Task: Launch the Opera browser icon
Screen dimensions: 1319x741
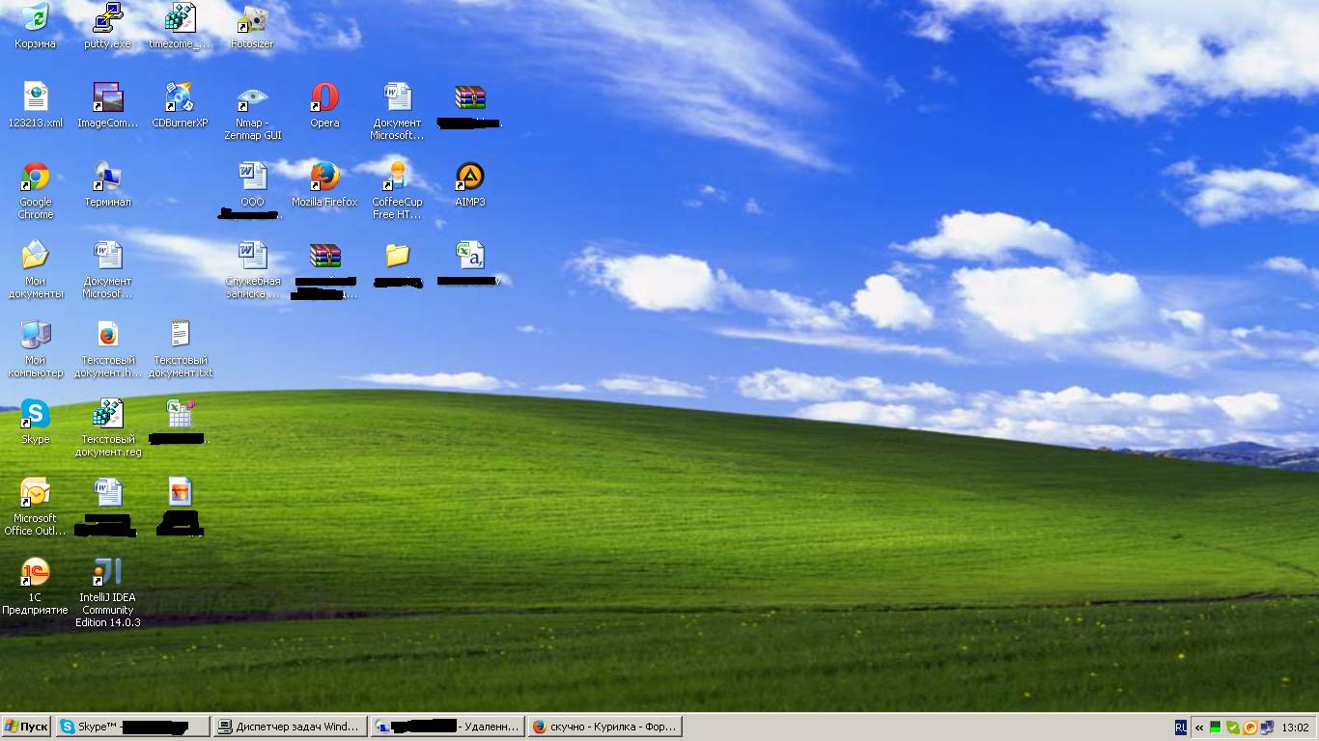Action: pos(324,96)
